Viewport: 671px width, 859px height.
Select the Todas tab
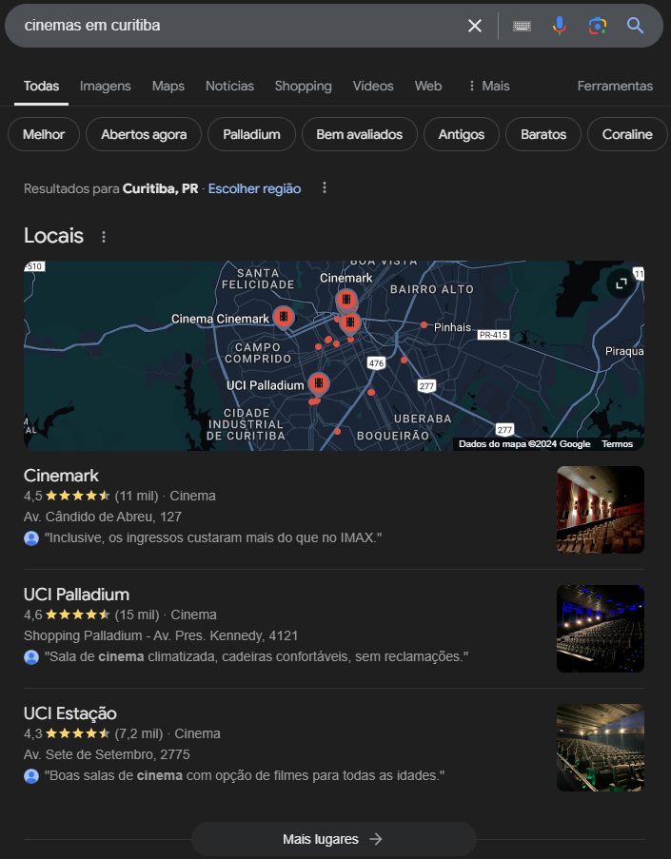41,86
